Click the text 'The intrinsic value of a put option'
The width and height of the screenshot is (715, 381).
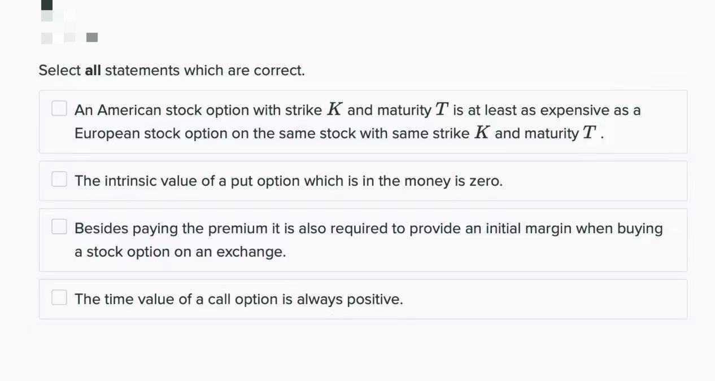click(x=187, y=181)
